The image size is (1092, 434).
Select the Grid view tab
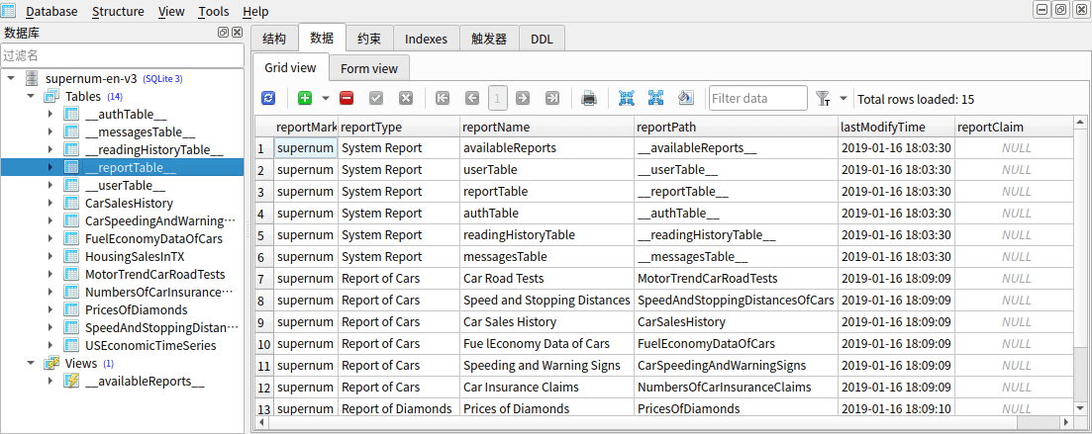(x=290, y=67)
